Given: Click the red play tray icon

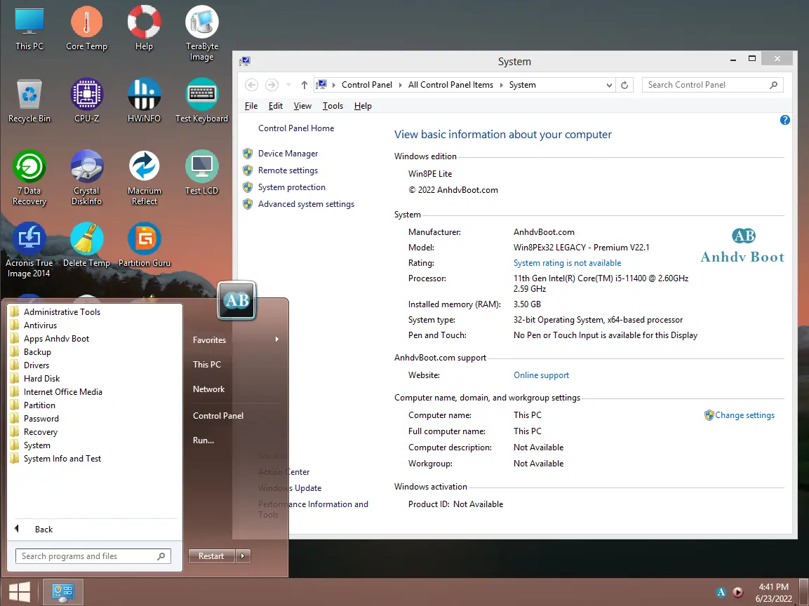Looking at the screenshot, I should pyautogui.click(x=738, y=592).
